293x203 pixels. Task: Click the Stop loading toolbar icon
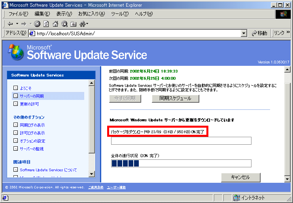pyautogui.click(x=38, y=24)
